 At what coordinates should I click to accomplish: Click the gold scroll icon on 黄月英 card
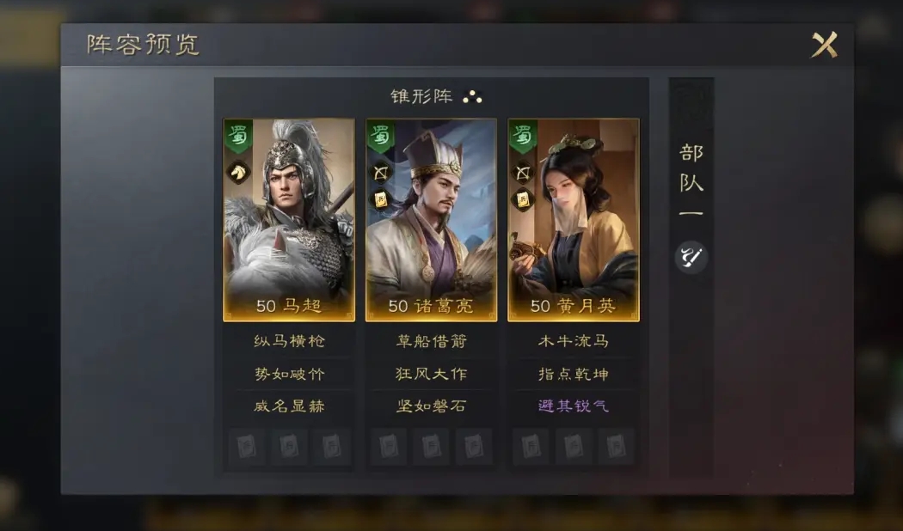[x=522, y=199]
